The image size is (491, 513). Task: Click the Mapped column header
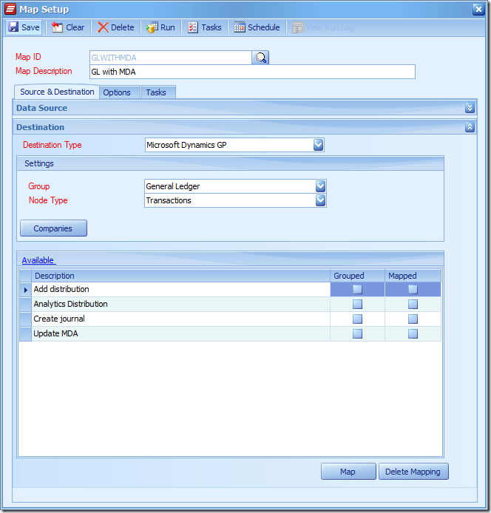(x=413, y=276)
